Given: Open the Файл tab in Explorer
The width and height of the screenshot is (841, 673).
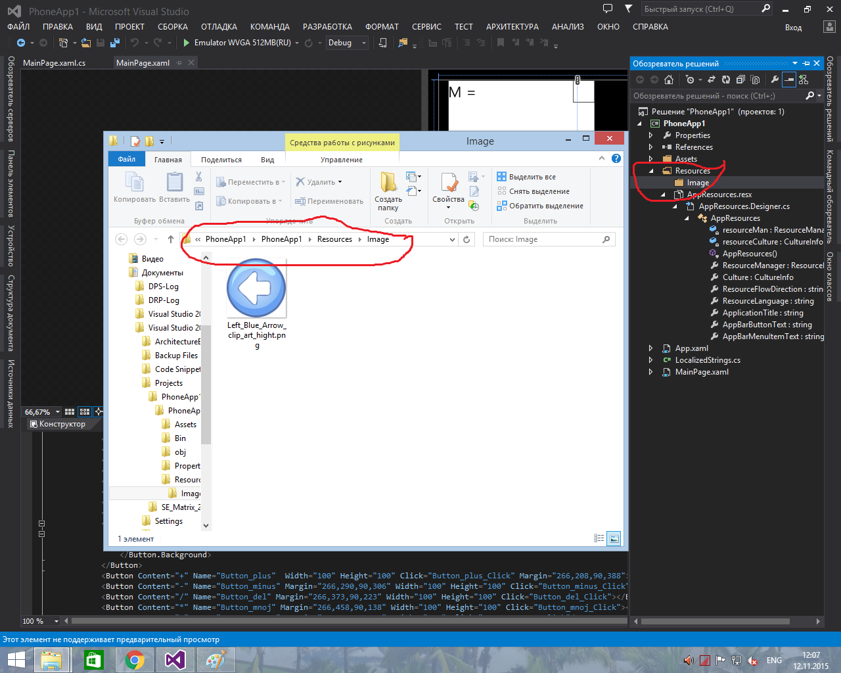Looking at the screenshot, I should point(127,159).
